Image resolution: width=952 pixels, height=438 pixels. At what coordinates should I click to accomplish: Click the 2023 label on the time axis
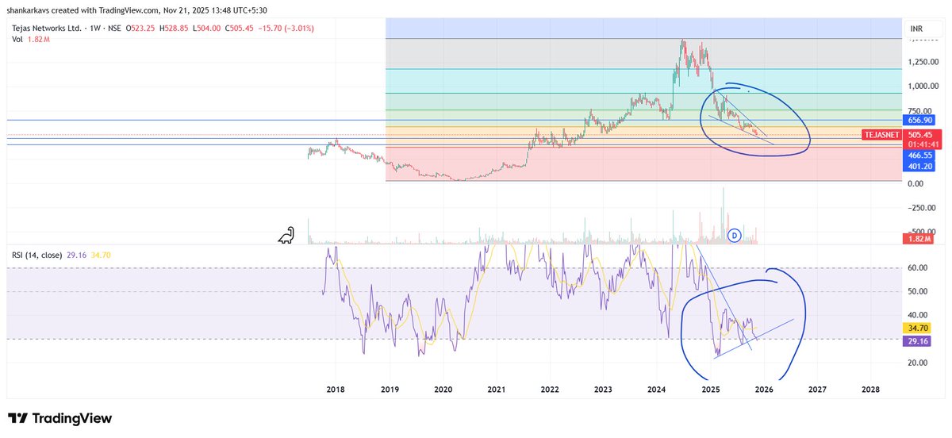point(603,390)
